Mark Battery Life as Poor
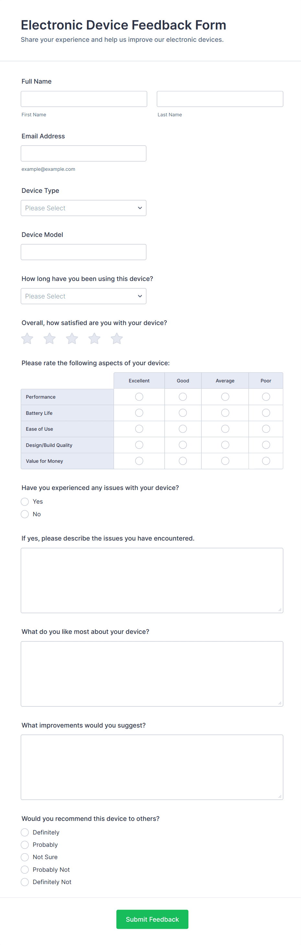The image size is (301, 945). click(266, 413)
